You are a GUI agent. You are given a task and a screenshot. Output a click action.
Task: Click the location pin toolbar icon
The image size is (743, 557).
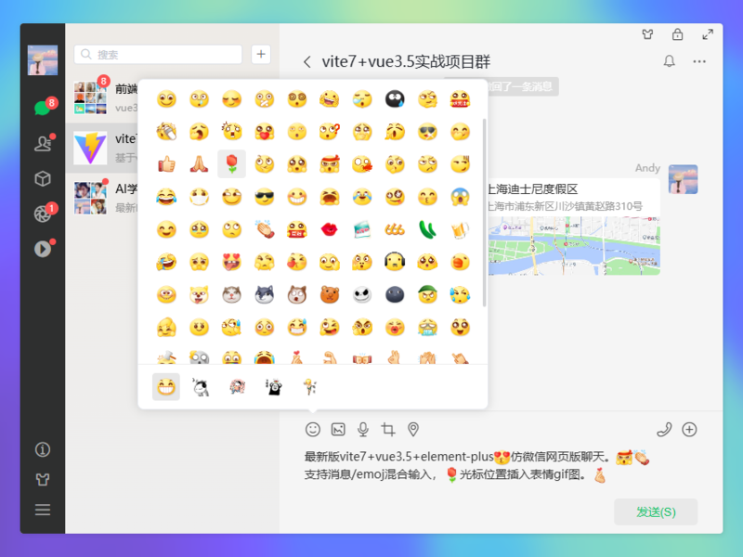413,429
